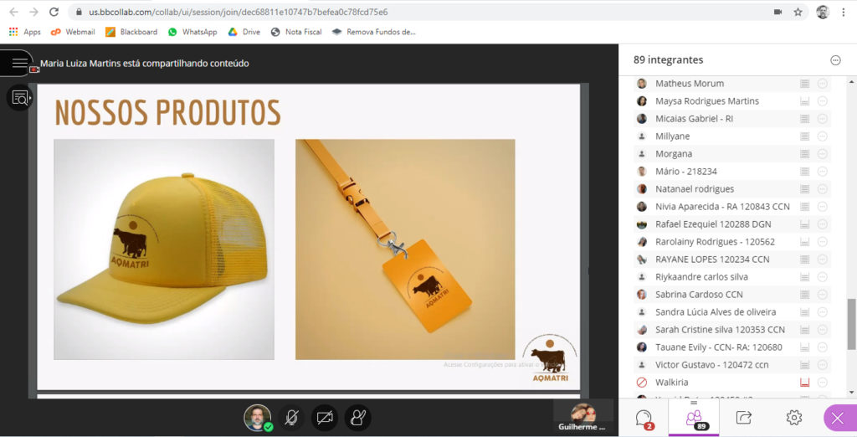Open attendee controls for Sabrina Cardoso CCN

point(822,295)
